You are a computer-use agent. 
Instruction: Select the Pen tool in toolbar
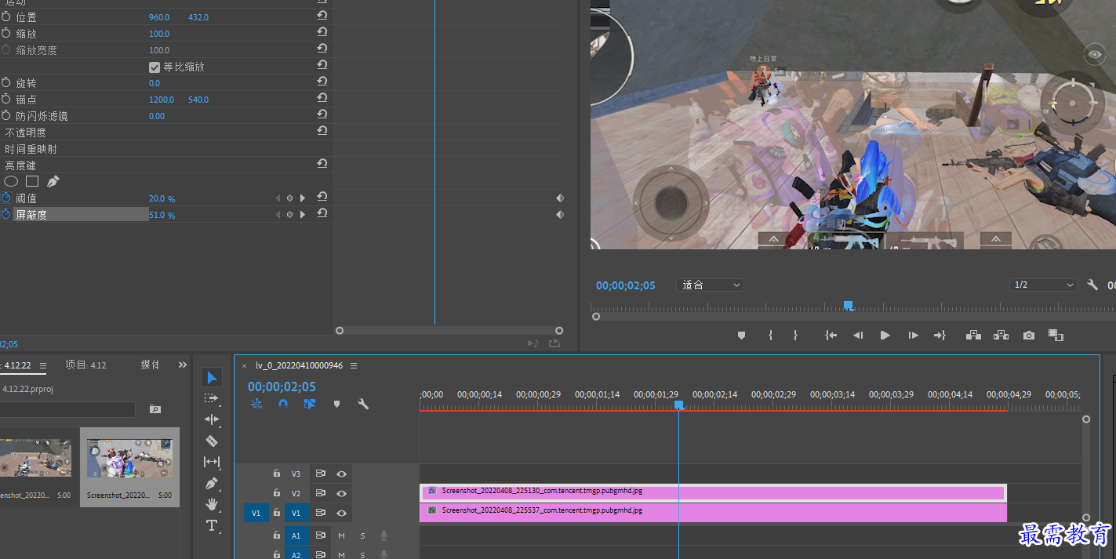[212, 483]
